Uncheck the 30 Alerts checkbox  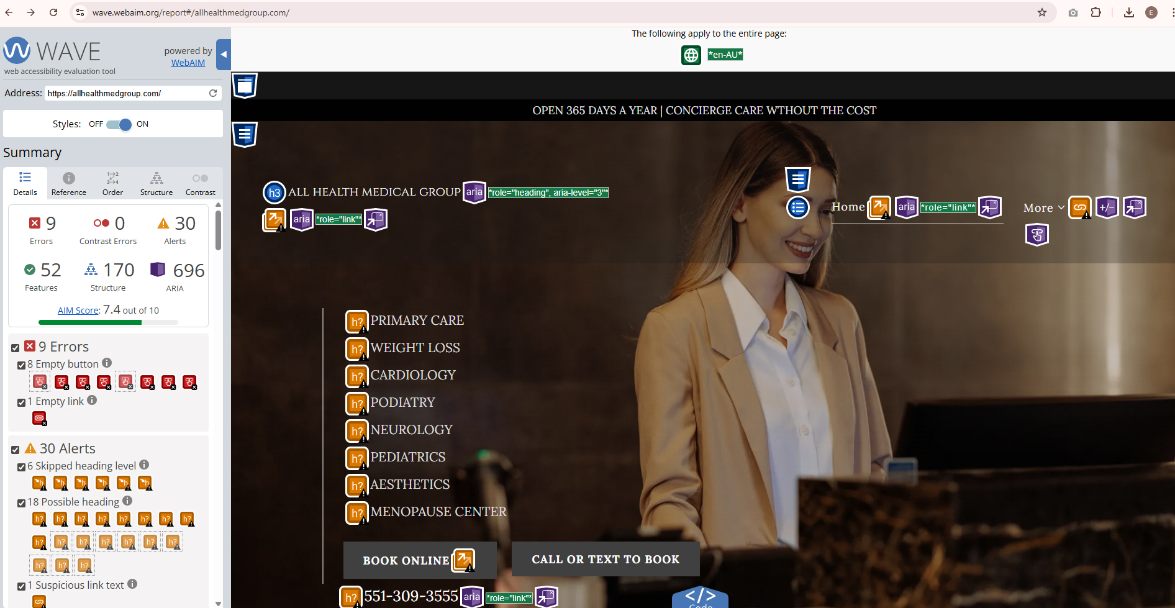pos(15,449)
